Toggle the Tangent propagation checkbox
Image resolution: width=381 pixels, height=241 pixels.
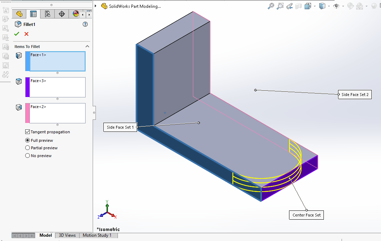28,132
